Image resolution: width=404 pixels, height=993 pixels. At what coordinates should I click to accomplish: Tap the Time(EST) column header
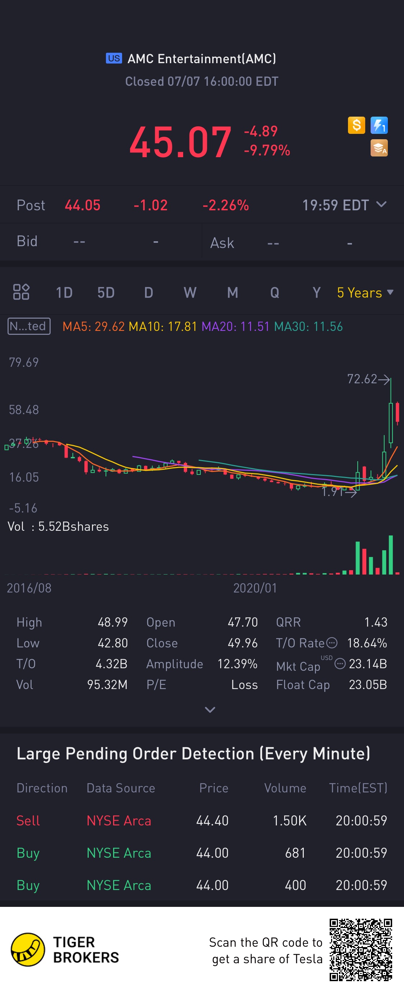point(358,787)
